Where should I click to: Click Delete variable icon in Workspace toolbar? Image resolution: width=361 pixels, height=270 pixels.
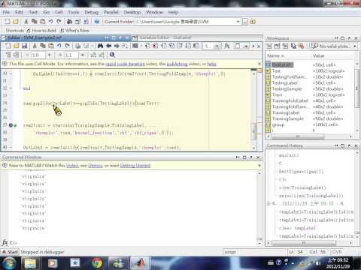pos(302,46)
